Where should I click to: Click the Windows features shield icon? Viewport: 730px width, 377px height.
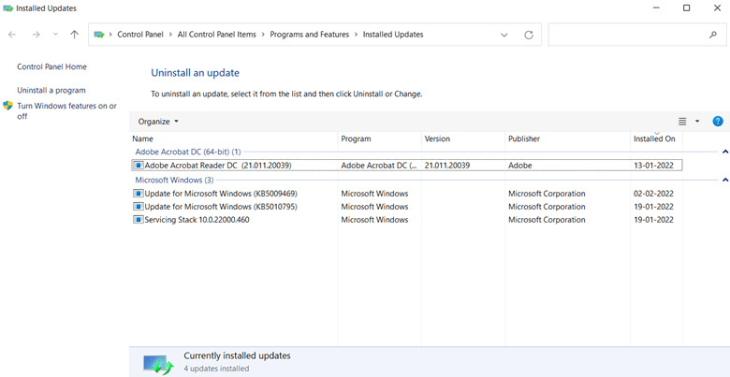(7, 106)
